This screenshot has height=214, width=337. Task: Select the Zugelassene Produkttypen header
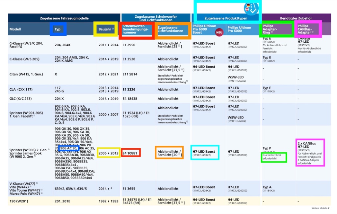pos(225,18)
